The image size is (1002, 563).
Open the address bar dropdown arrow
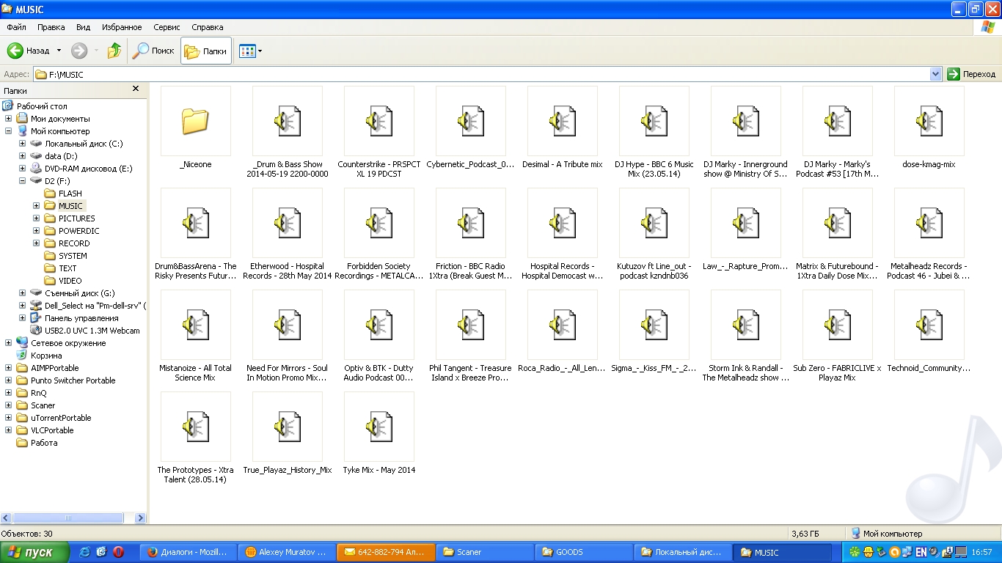pos(935,74)
